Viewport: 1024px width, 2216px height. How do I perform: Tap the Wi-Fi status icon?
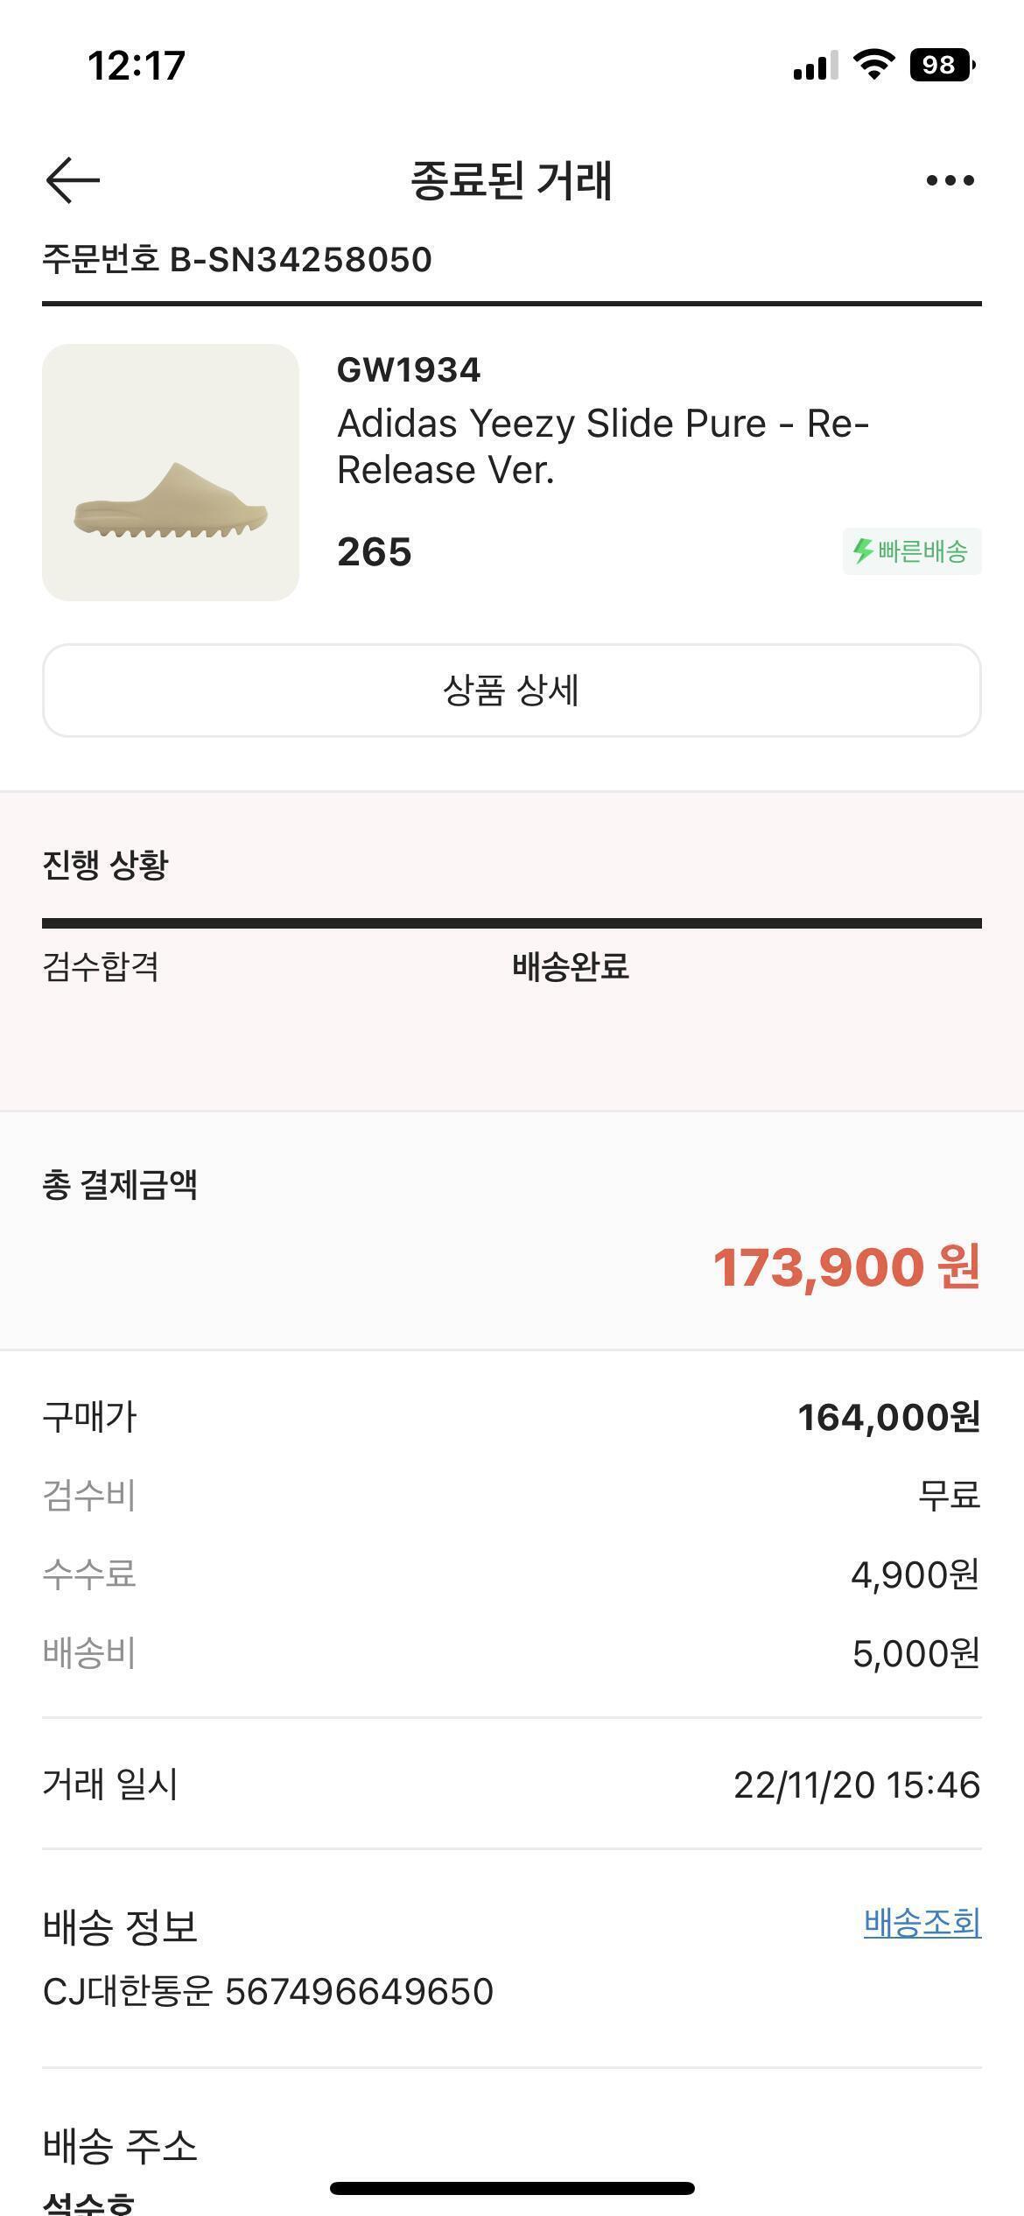(x=873, y=65)
